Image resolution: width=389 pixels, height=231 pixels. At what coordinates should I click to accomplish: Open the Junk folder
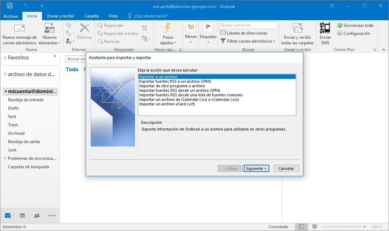click(x=12, y=150)
